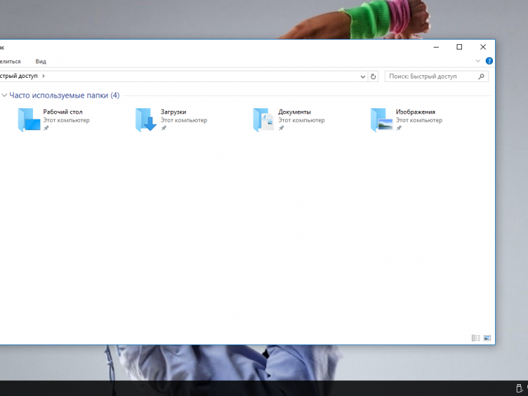Click breadcrumb arrow after Быстрый доступ
The image size is (528, 396).
pos(43,76)
